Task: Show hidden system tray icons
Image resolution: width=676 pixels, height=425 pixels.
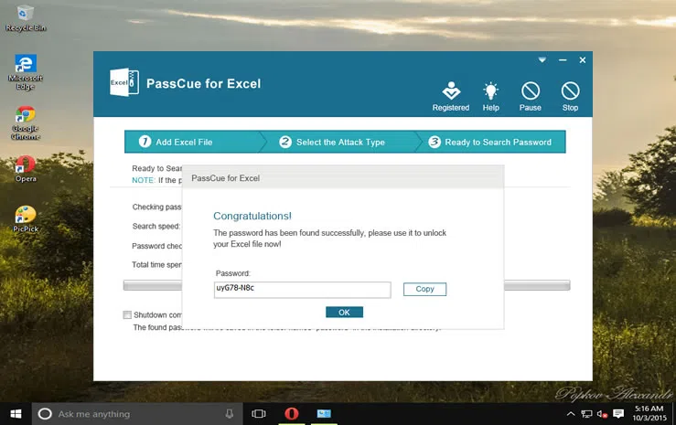Action: (x=571, y=414)
